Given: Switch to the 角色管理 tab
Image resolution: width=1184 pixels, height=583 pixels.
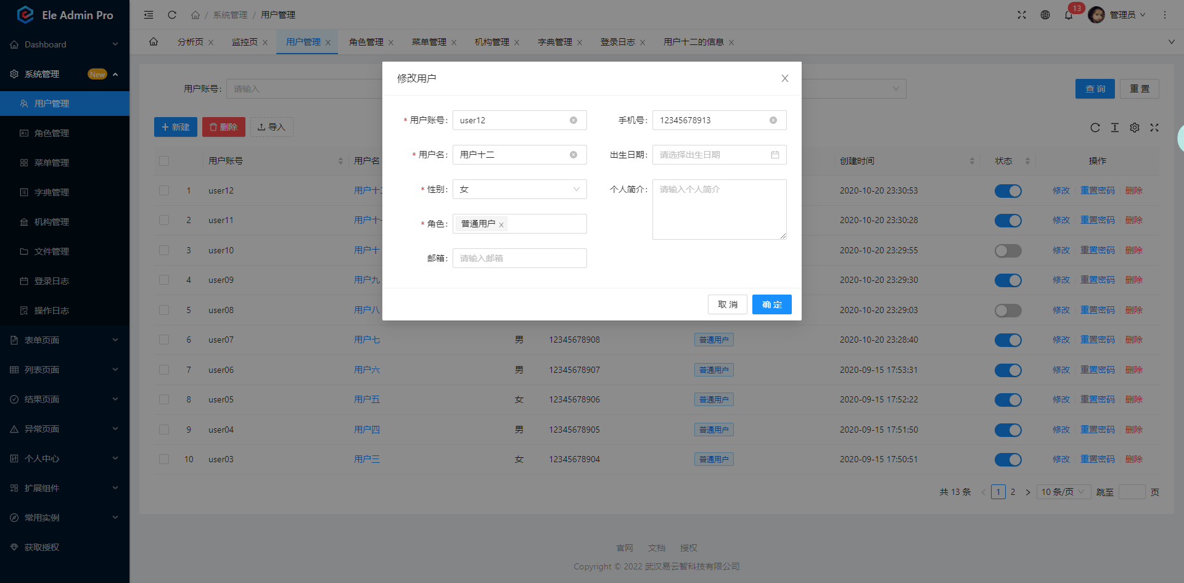Looking at the screenshot, I should tap(366, 42).
